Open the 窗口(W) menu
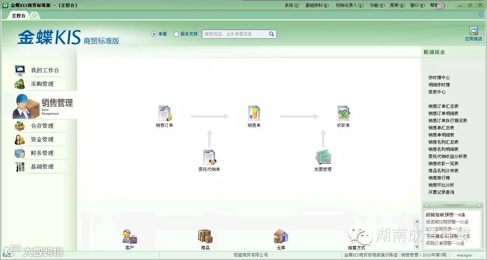The height and width of the screenshot is (260, 487). click(x=417, y=5)
